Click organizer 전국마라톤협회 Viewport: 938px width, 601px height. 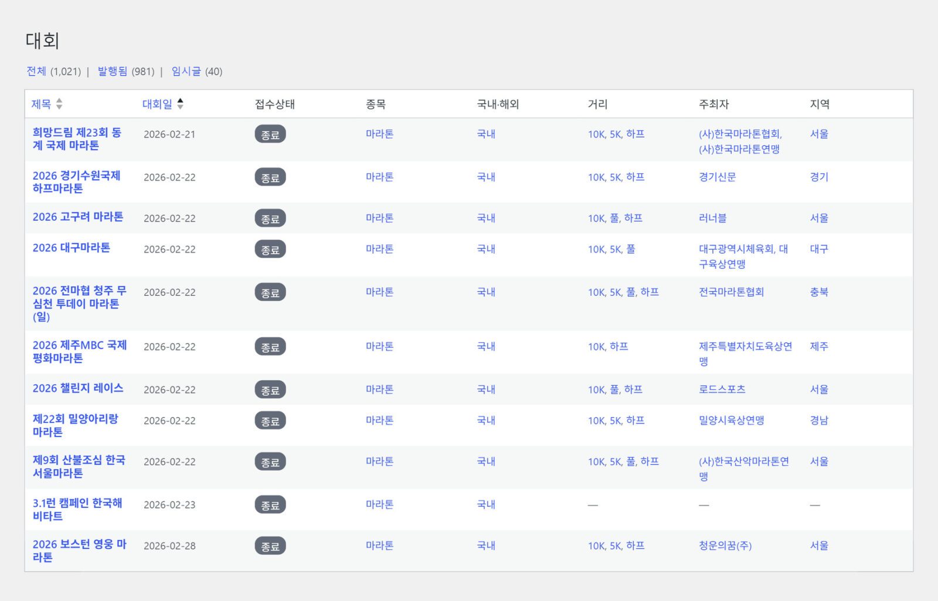coord(732,292)
